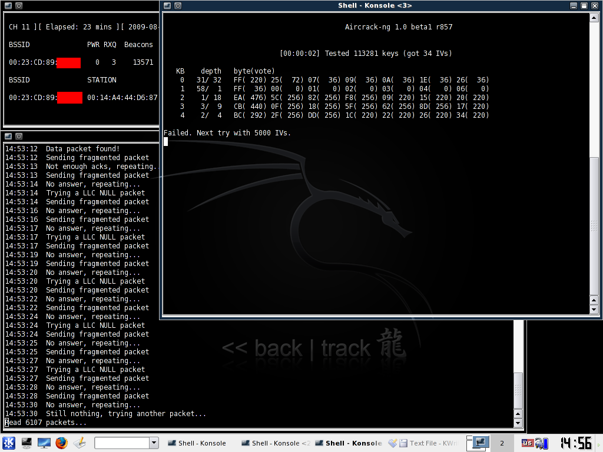Expand the run-command dropdown arrow

pyautogui.click(x=154, y=443)
